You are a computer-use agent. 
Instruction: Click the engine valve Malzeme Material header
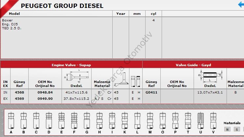[x=102, y=84]
